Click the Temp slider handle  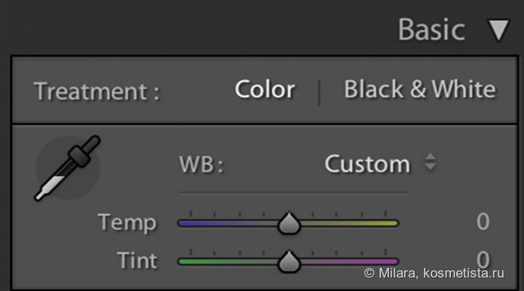289,223
